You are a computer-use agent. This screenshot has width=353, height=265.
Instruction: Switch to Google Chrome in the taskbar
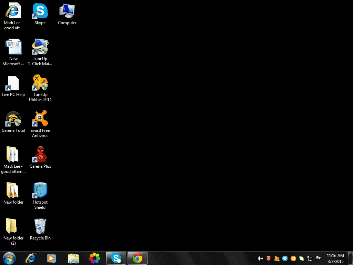click(x=138, y=258)
